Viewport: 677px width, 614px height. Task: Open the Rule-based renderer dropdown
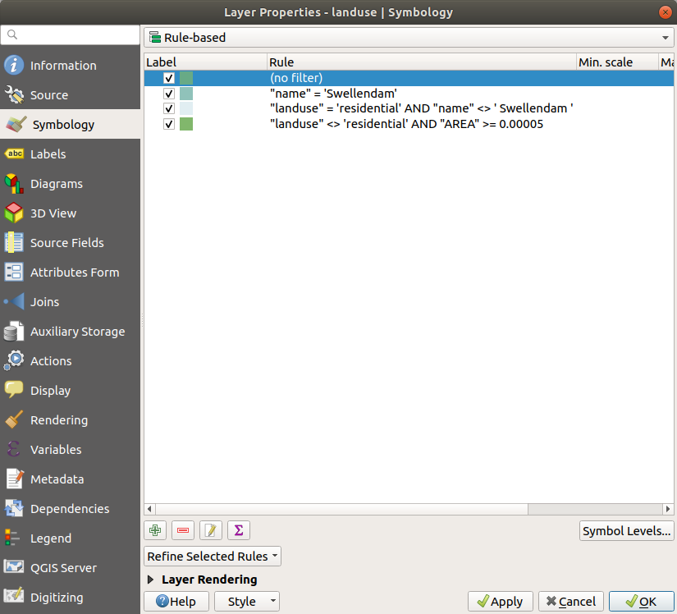[408, 38]
